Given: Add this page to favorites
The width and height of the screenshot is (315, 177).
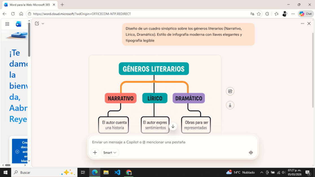Looking at the screenshot, I should [x=259, y=14].
